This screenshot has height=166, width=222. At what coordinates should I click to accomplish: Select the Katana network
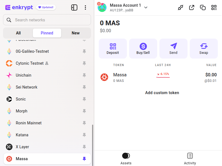(x=47, y=135)
